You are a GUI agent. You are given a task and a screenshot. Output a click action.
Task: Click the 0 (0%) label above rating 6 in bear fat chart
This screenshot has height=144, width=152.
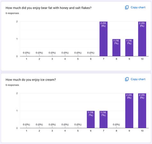click(x=91, y=53)
